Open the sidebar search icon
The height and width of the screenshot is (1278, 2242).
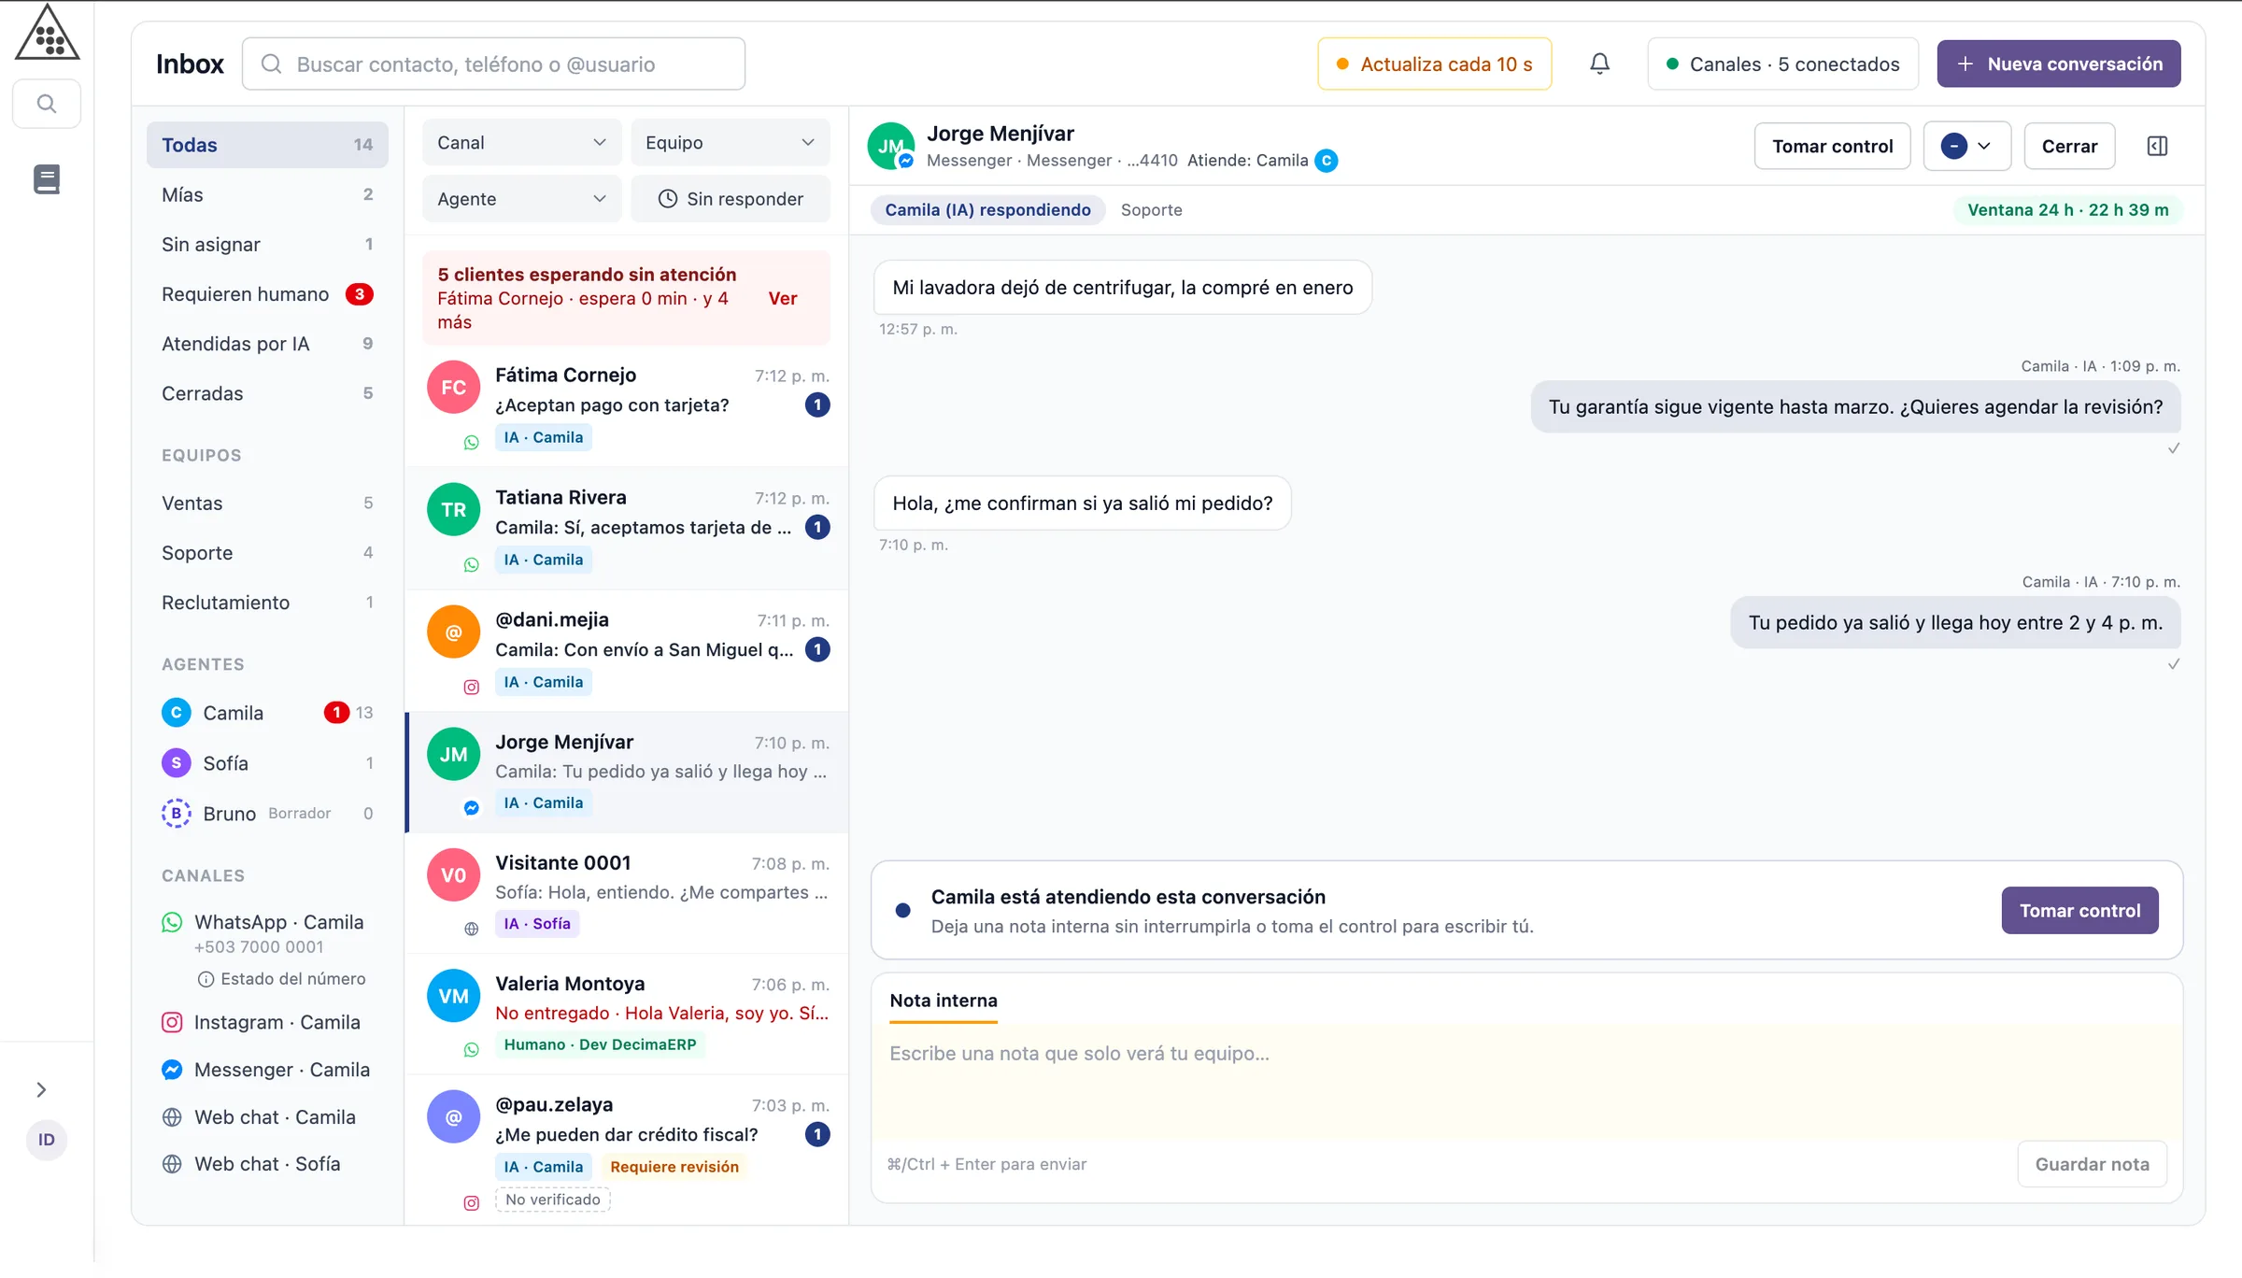tap(47, 104)
